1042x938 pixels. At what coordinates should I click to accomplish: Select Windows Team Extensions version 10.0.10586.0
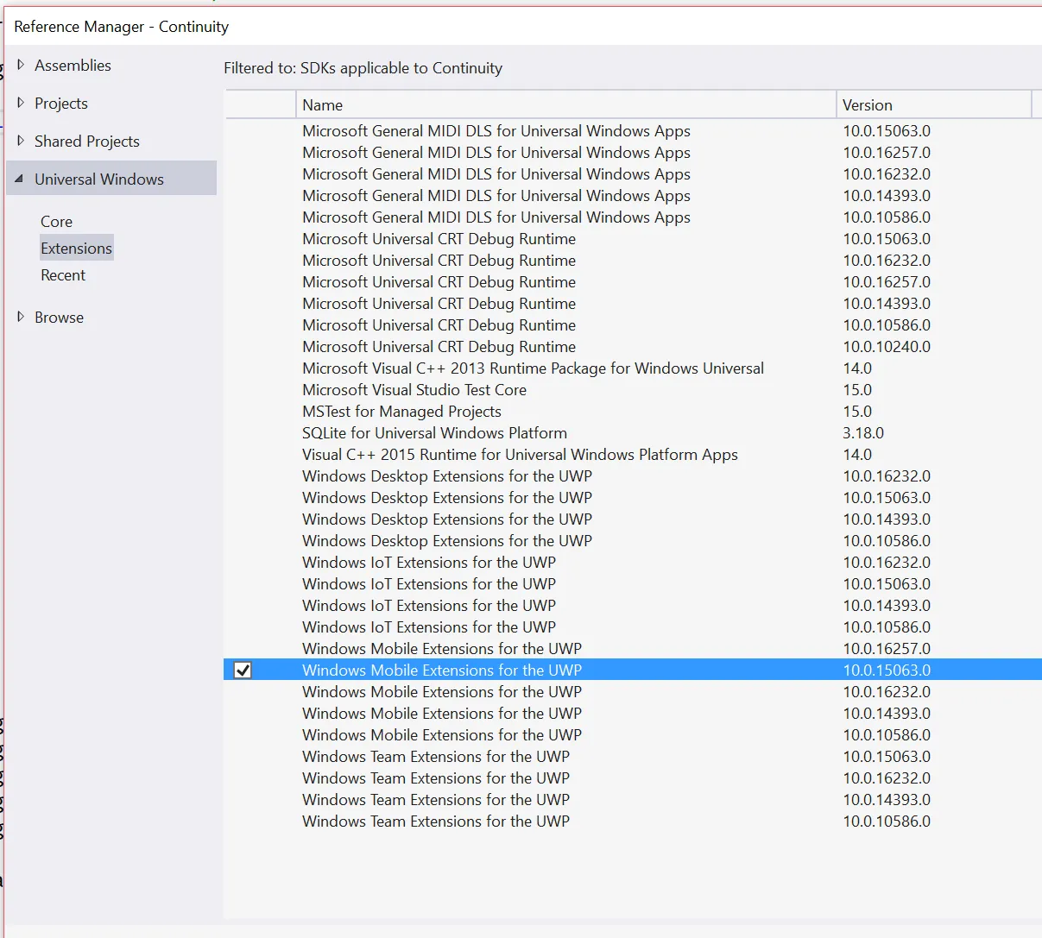coord(632,822)
